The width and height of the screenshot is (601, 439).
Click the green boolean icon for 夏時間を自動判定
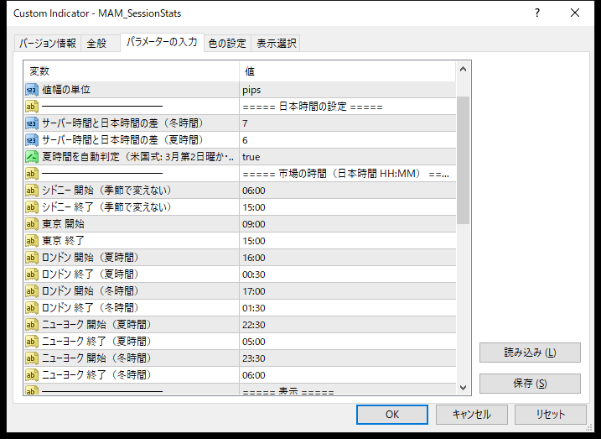coord(32,157)
